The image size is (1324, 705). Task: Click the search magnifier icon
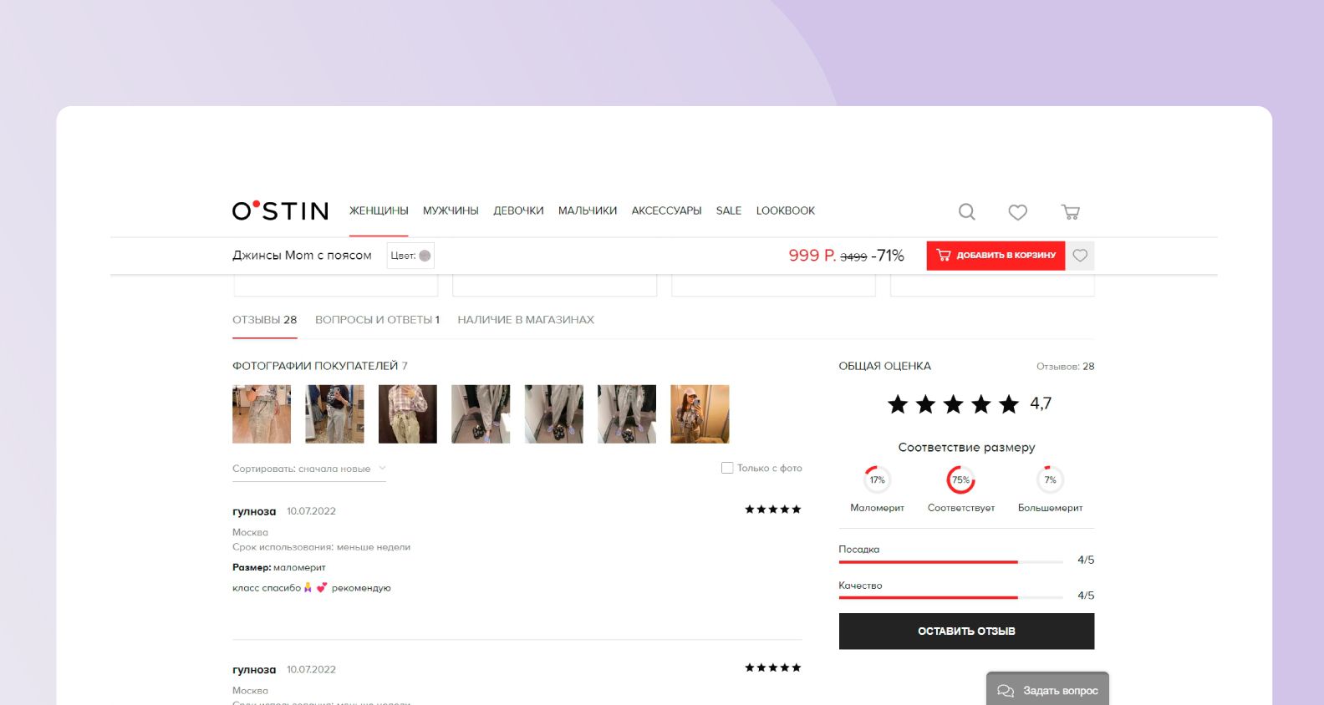coord(966,211)
